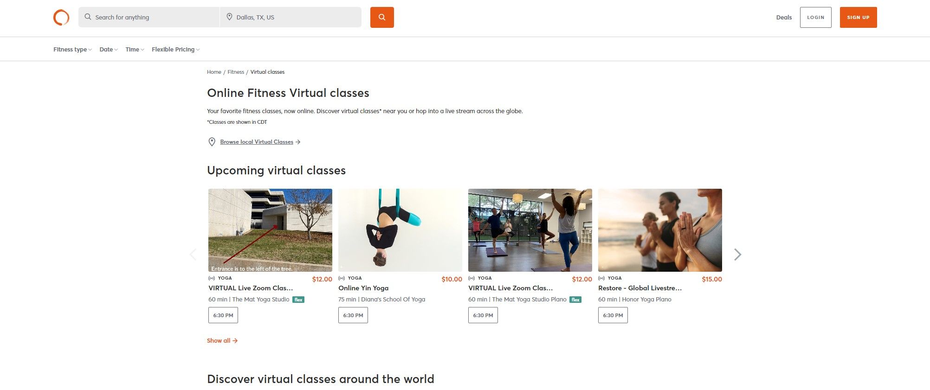Click the flex badge on The Mat Yoga Studio
The width and height of the screenshot is (930, 390).
point(298,300)
